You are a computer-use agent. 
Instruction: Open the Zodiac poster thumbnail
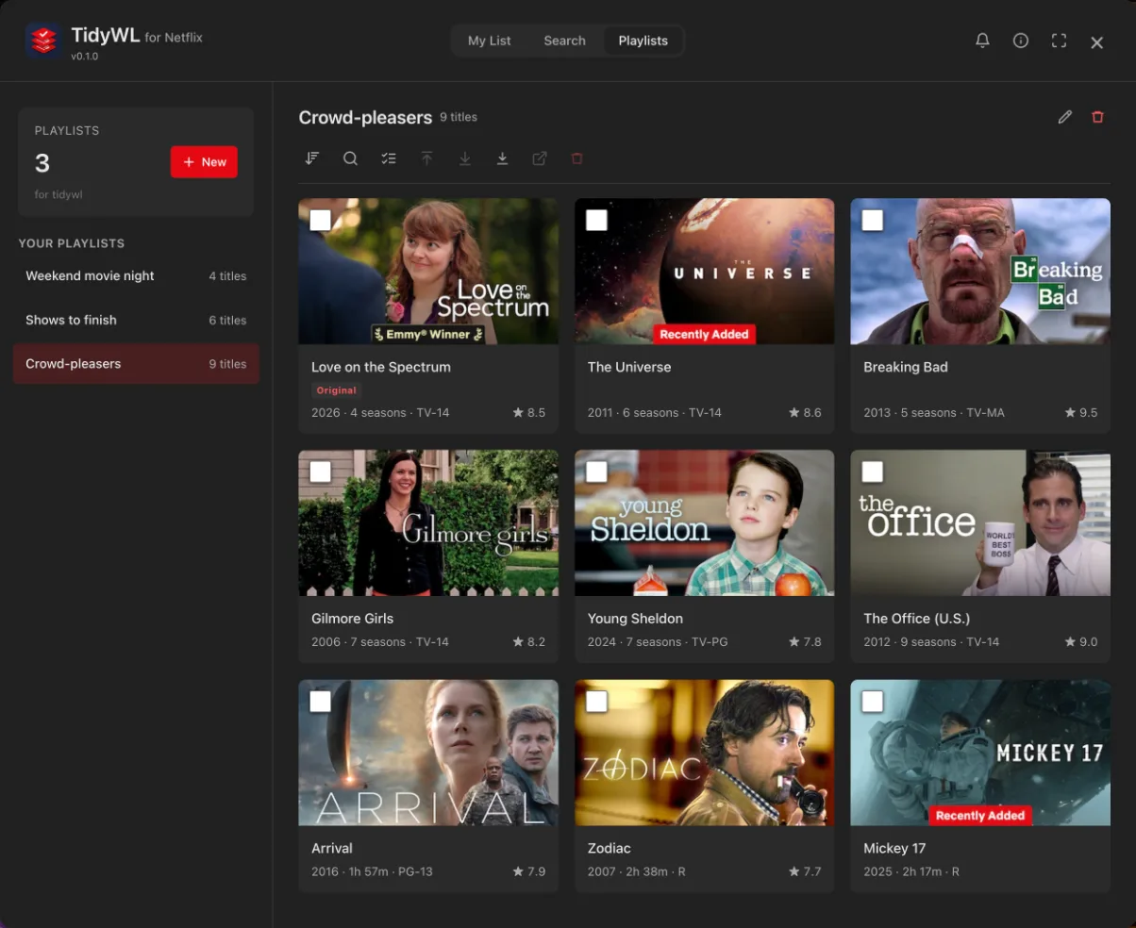[704, 753]
